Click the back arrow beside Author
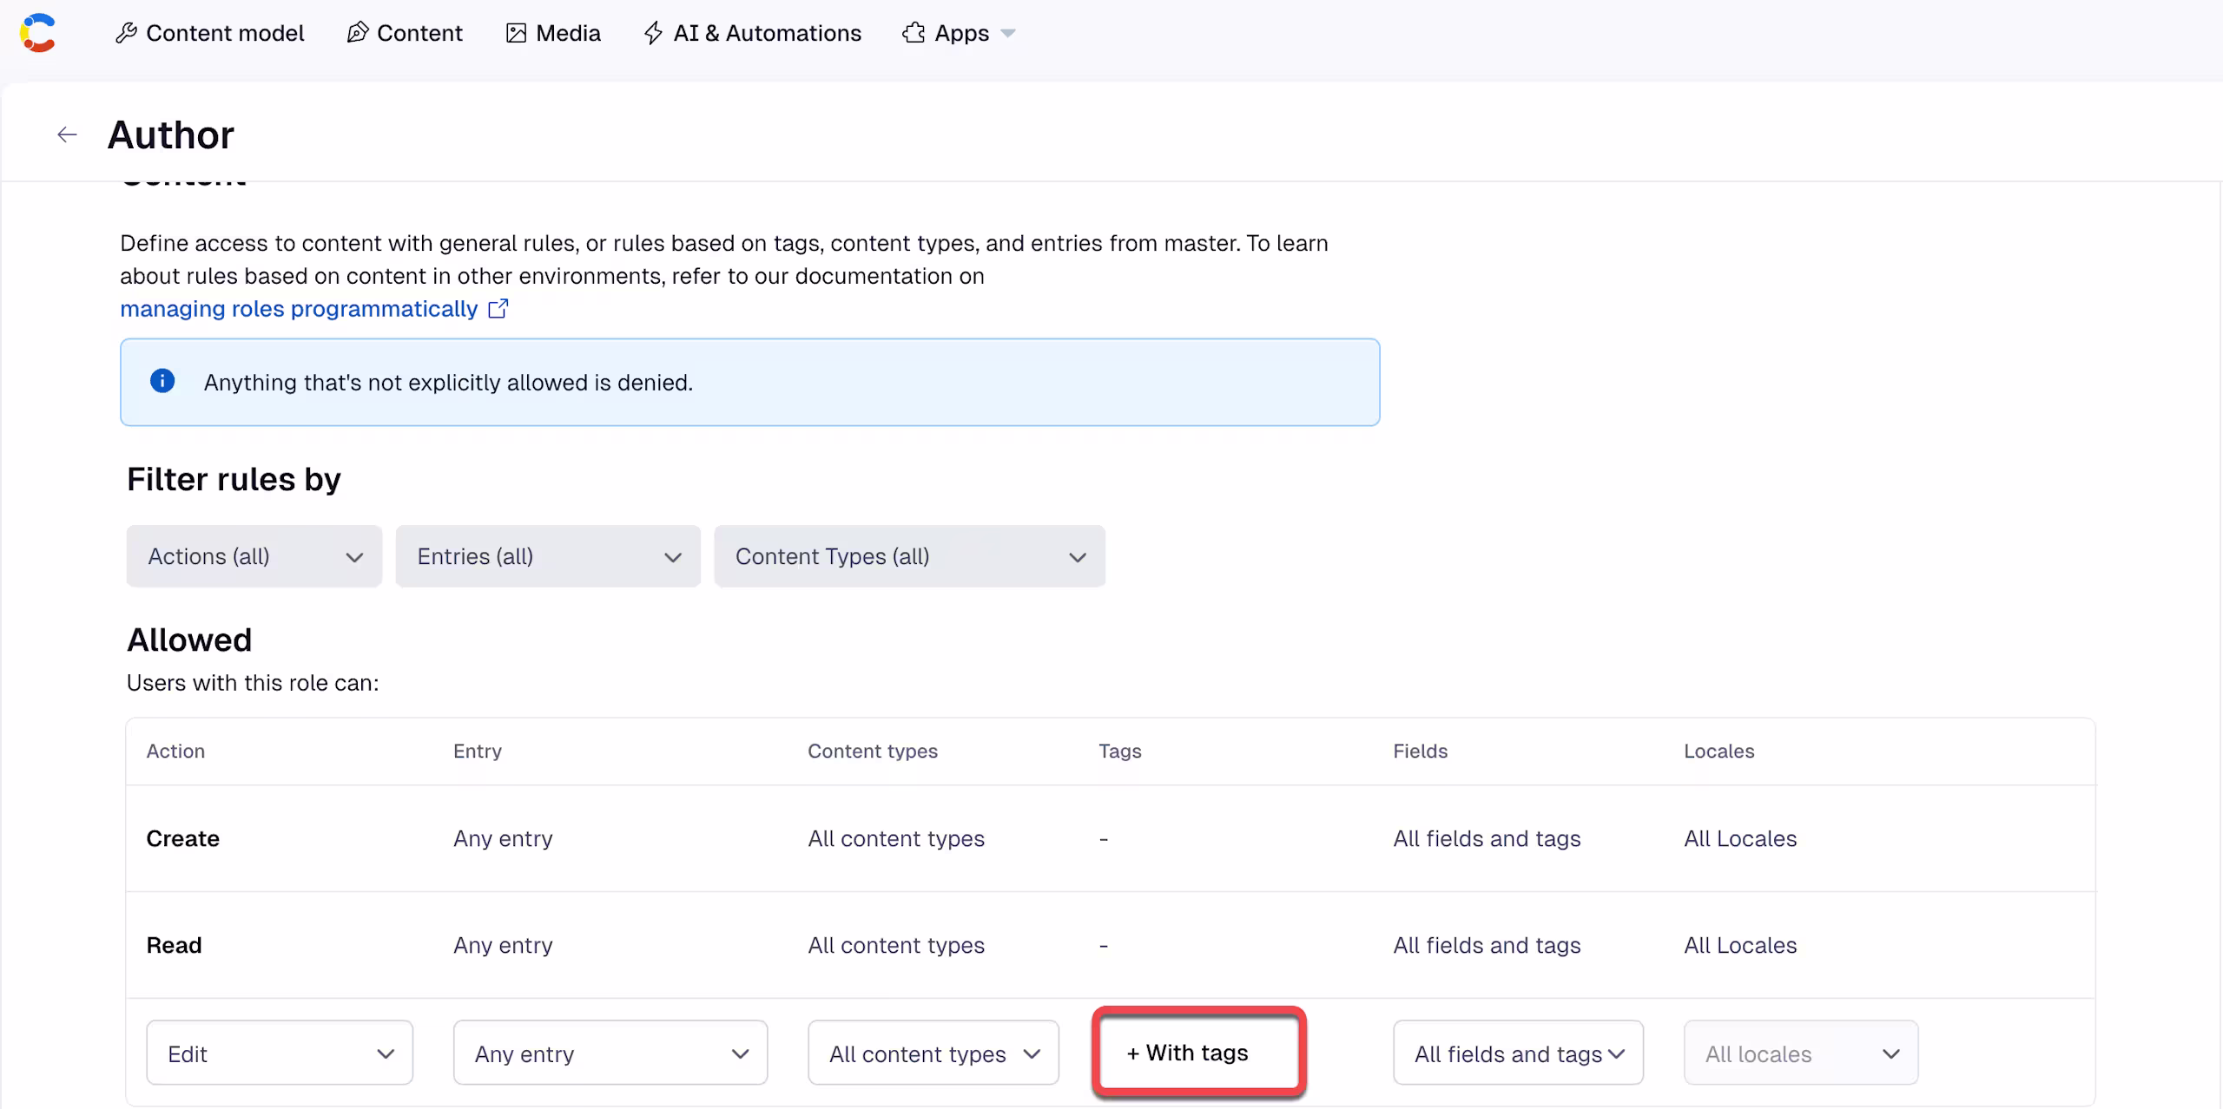Screen dimensions: 2223x1109 (67, 135)
